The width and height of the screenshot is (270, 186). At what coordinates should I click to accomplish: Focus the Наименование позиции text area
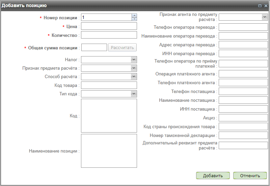[x=109, y=151]
